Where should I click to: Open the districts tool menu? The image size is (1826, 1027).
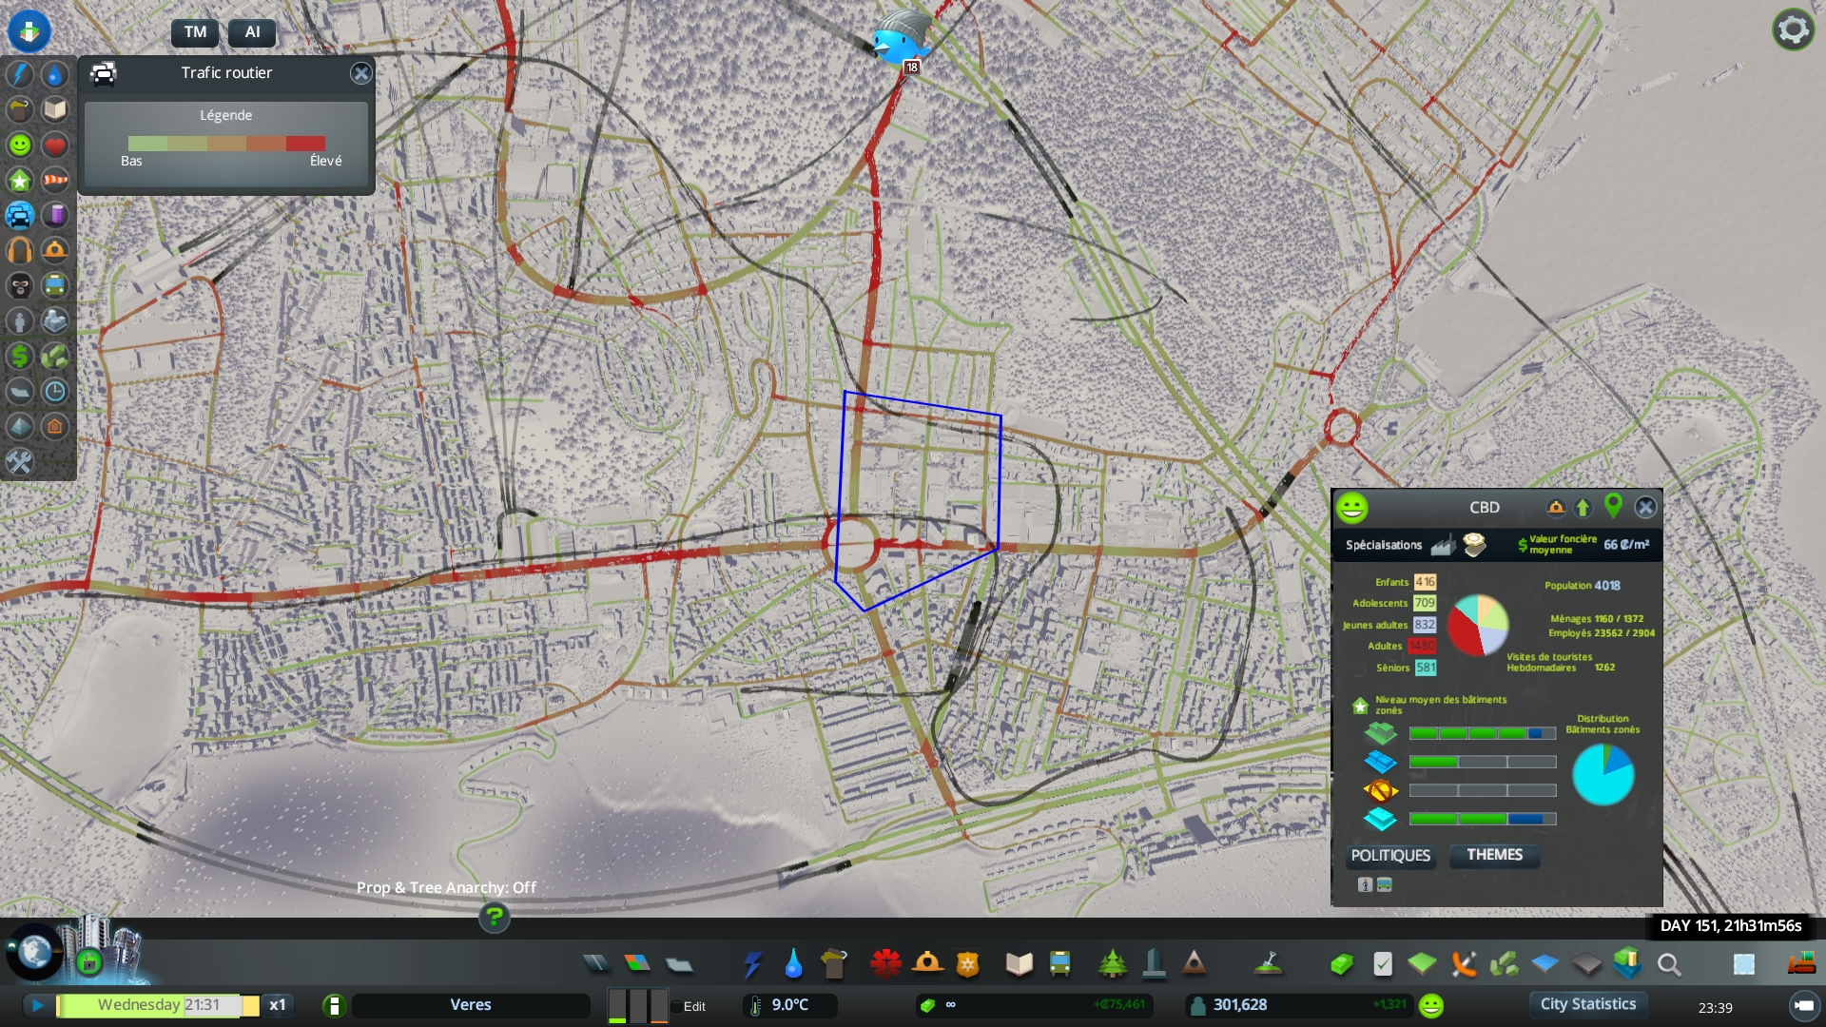[678, 964]
